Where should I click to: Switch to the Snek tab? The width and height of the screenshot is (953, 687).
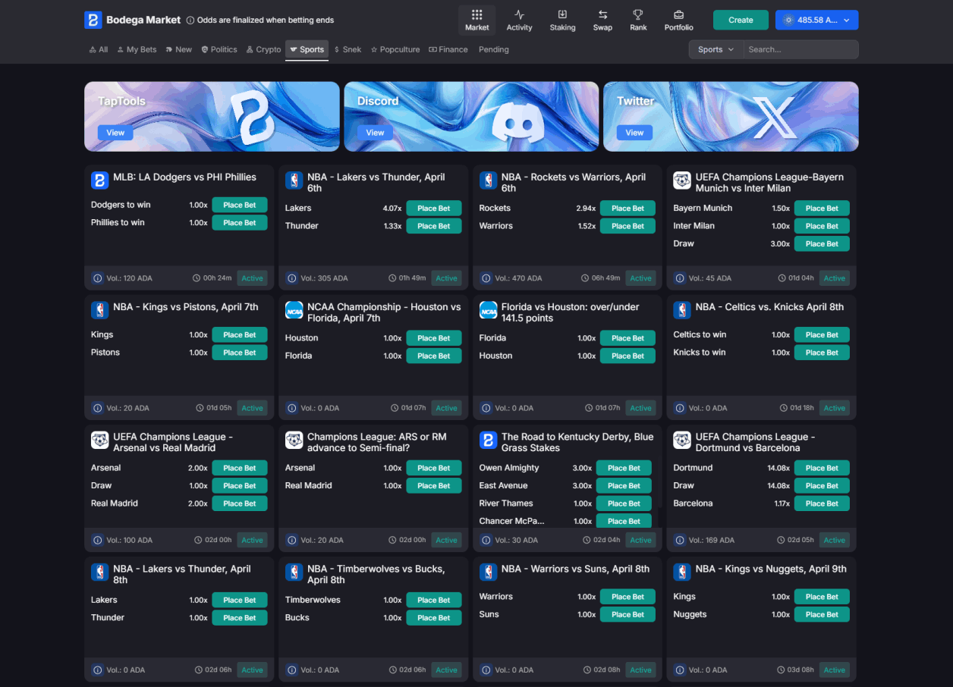point(348,49)
